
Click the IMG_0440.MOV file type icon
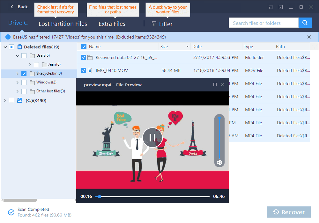pyautogui.click(x=90, y=70)
